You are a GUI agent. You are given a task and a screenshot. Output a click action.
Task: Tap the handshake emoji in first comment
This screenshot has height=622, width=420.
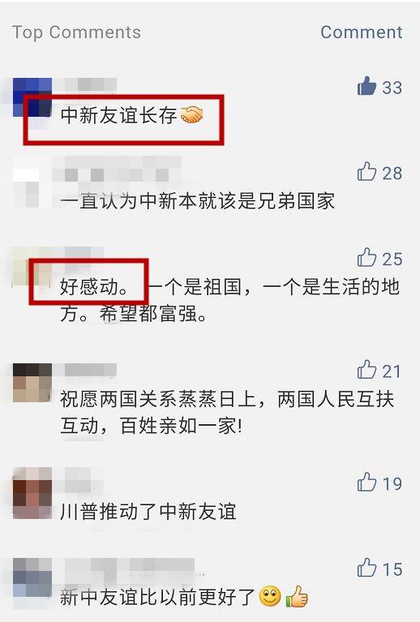tap(191, 115)
